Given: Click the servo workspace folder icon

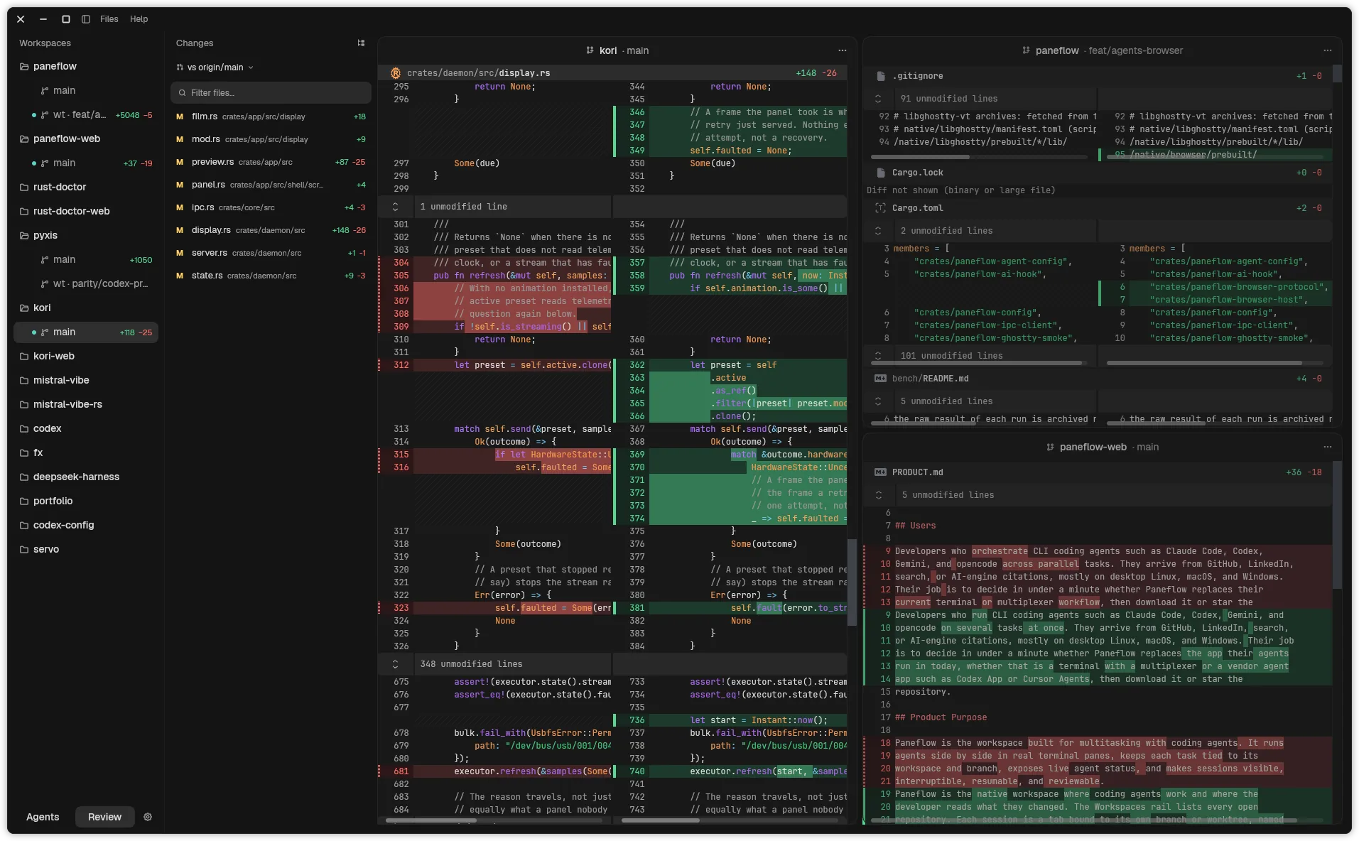Looking at the screenshot, I should [24, 550].
